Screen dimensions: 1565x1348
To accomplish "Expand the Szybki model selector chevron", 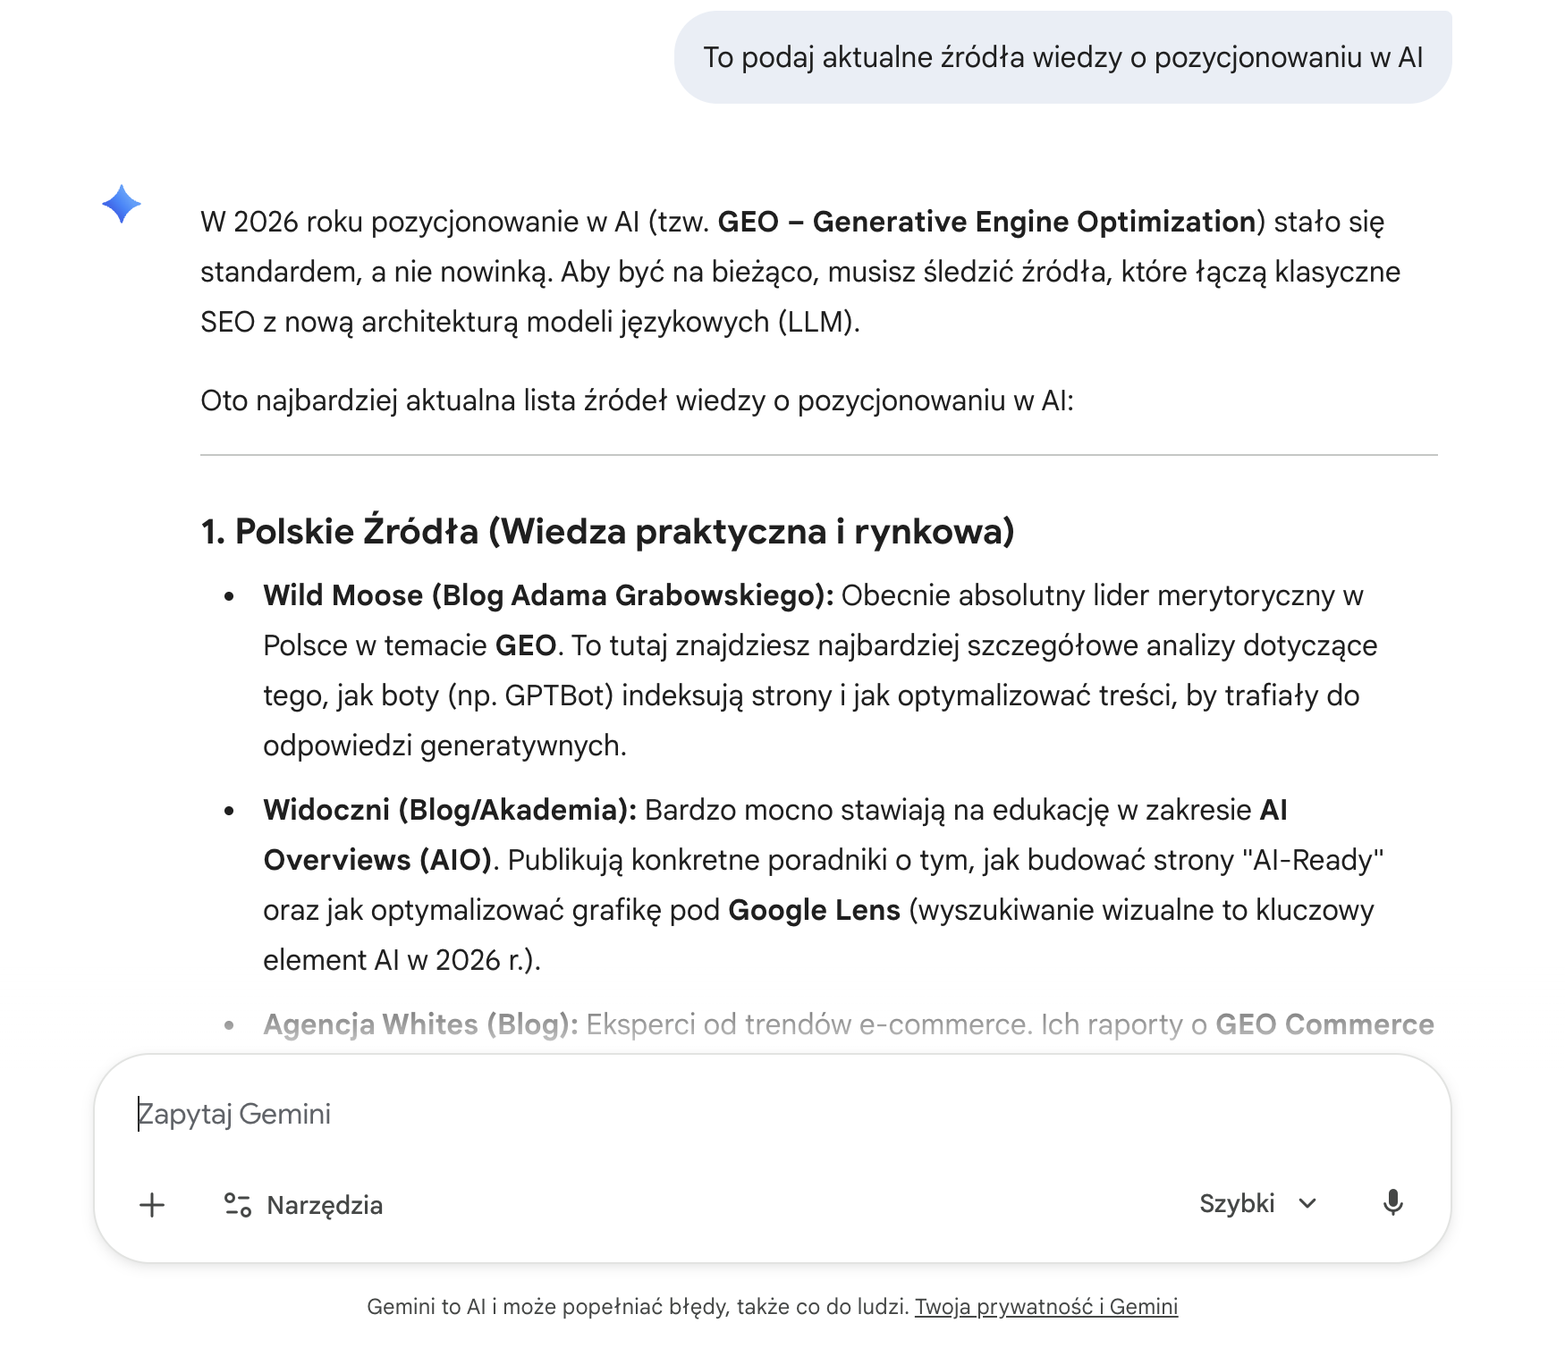I will [x=1307, y=1204].
